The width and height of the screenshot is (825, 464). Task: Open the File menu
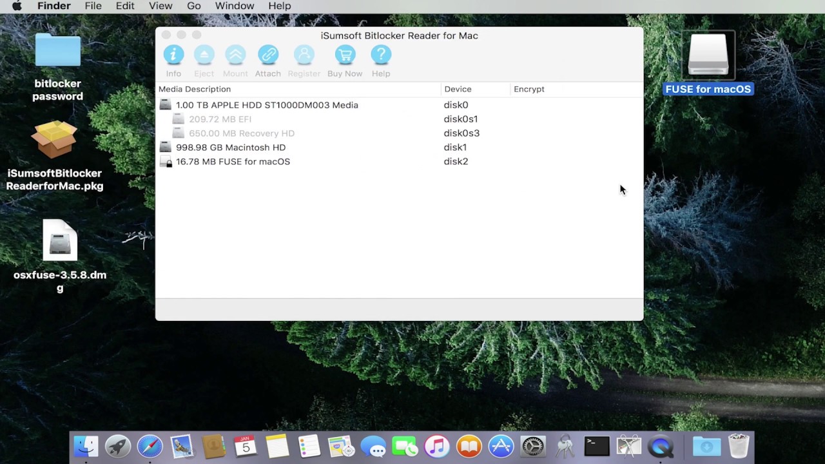tap(93, 6)
